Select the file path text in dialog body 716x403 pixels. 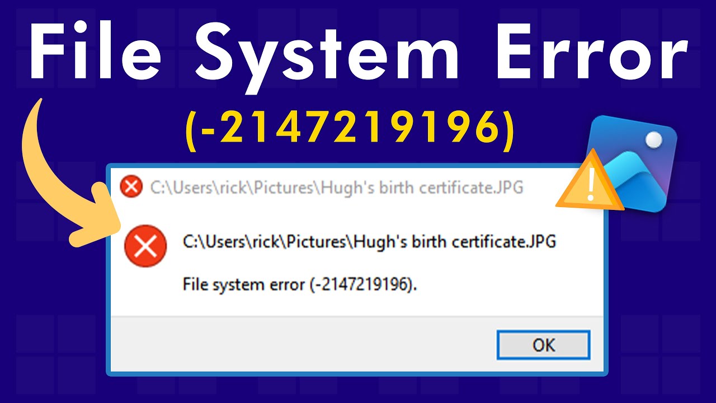tap(369, 243)
